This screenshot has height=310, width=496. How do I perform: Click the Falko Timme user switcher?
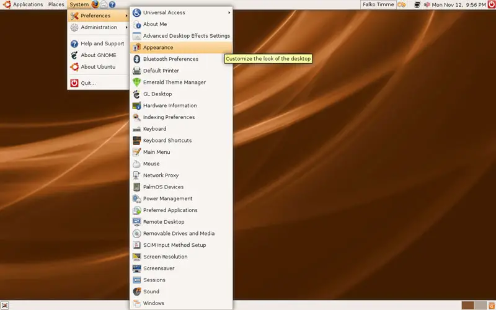378,4
